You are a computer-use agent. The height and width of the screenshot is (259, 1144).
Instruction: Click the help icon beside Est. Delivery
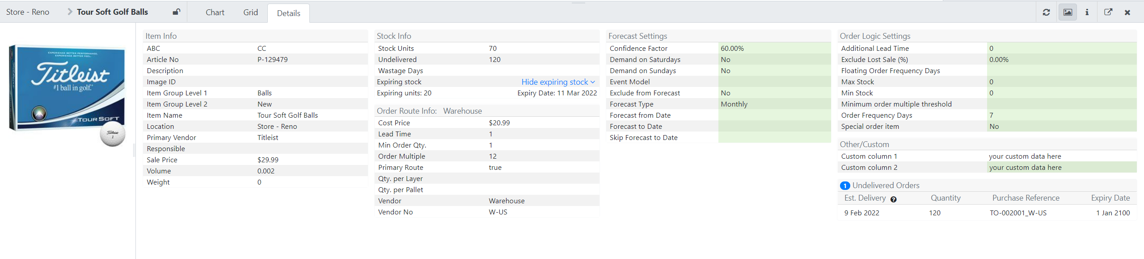893,199
